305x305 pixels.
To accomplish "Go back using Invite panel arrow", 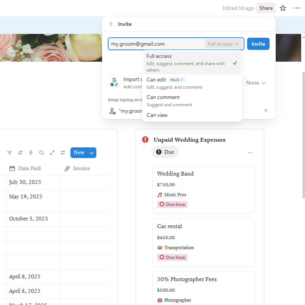I will point(111,24).
